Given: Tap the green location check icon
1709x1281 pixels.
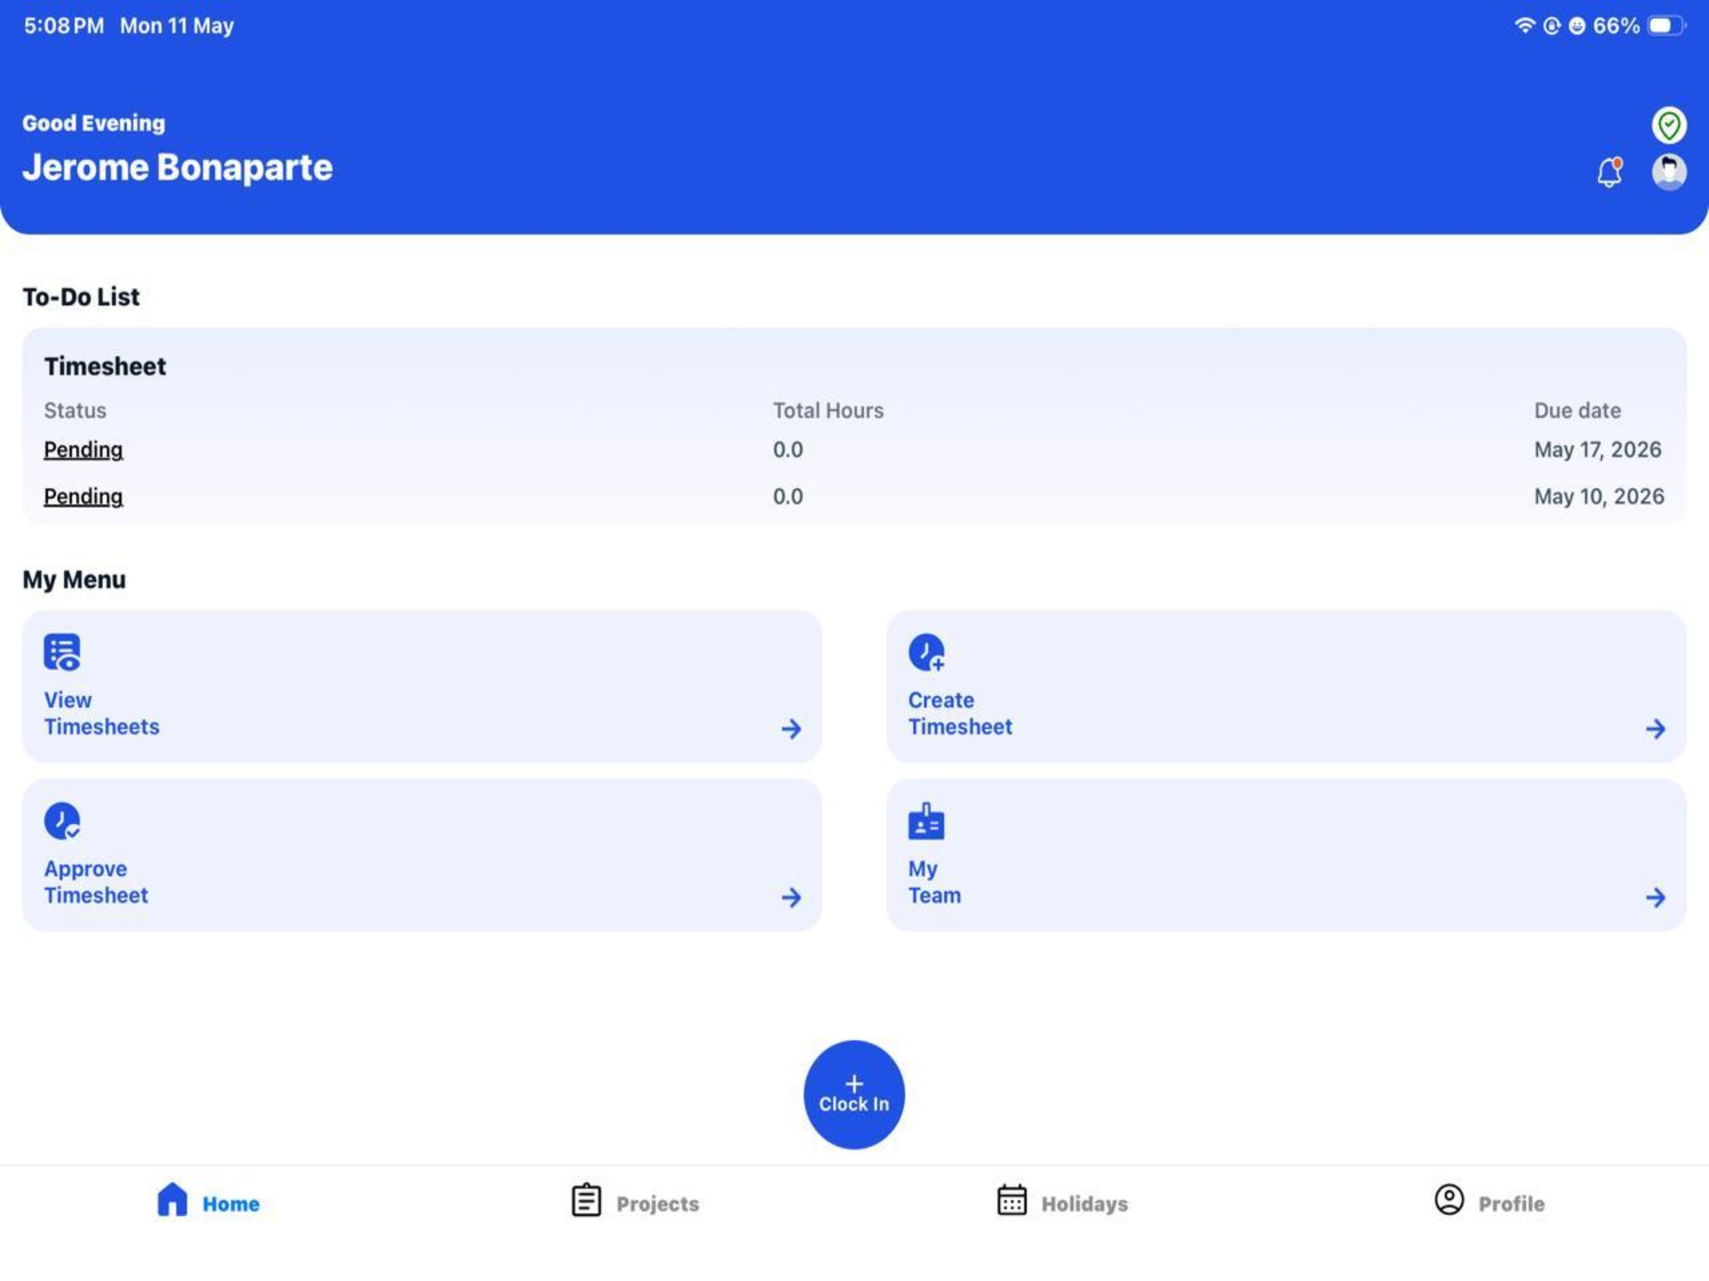Looking at the screenshot, I should 1669,125.
